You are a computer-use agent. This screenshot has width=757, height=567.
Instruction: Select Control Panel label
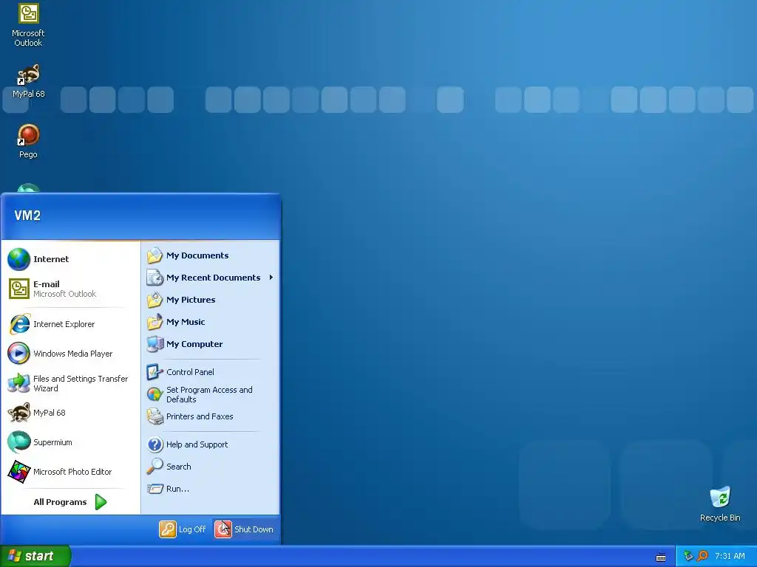(x=190, y=372)
